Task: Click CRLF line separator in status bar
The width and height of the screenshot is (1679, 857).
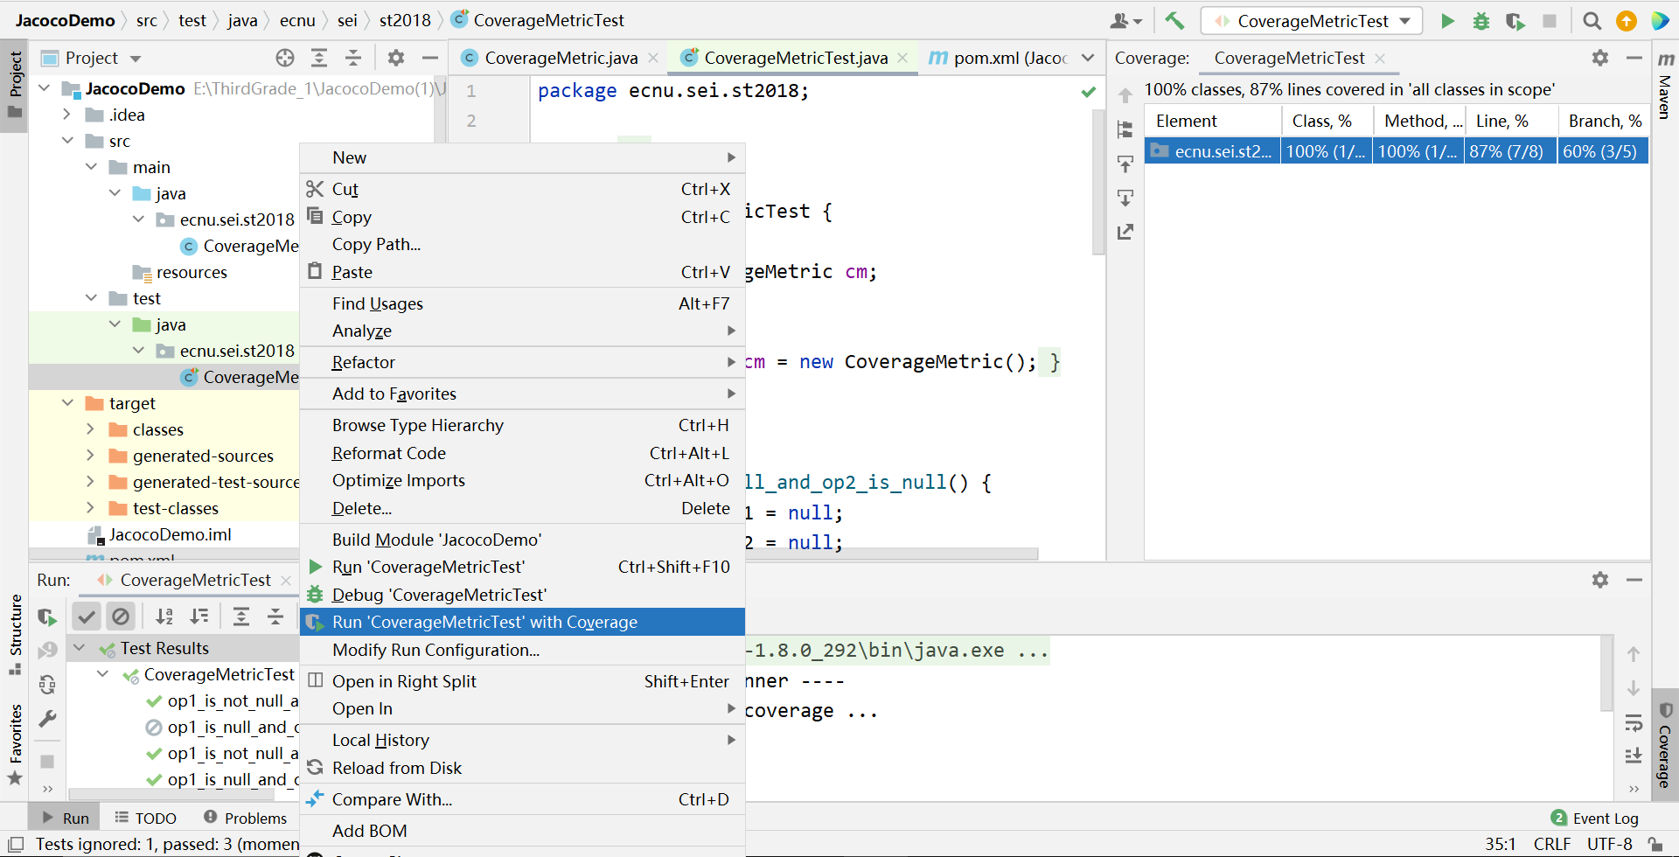Action: pos(1552,844)
